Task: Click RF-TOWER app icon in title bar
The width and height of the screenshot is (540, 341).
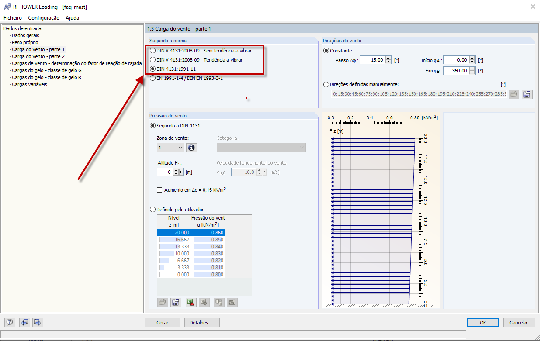Action: click(7, 7)
